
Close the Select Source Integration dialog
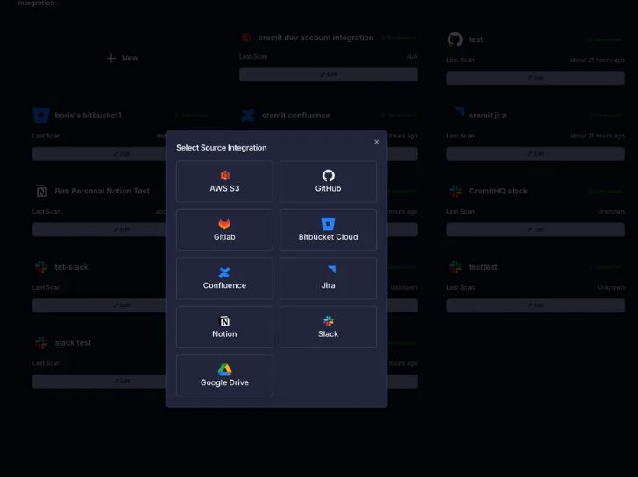coord(376,142)
